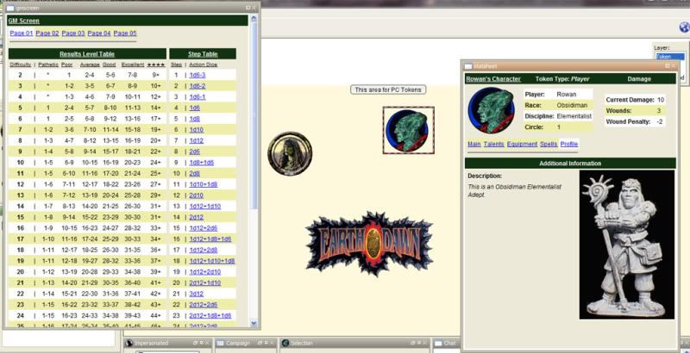
Task: Click the Wound Penalty value -2
Action: coord(659,121)
